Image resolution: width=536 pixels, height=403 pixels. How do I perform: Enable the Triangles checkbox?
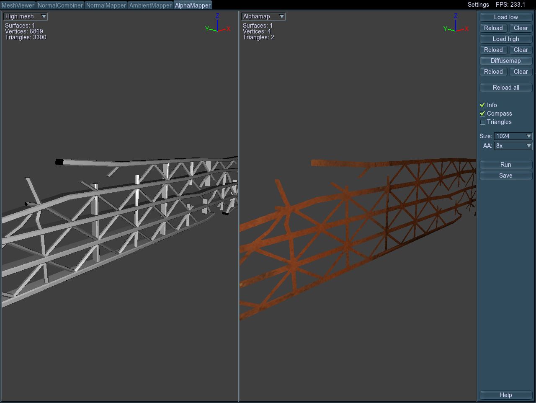[483, 122]
